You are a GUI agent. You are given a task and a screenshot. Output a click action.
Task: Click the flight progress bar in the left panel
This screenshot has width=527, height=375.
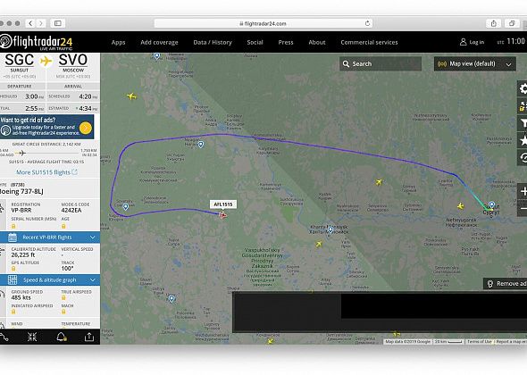tap(50, 154)
